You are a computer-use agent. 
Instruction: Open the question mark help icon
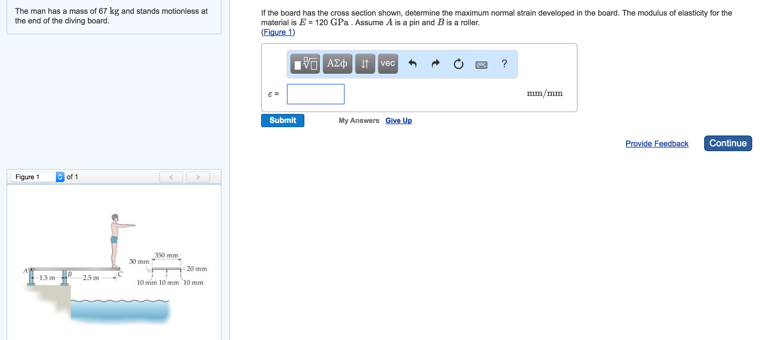point(504,64)
